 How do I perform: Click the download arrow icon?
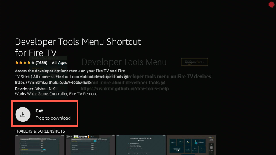tap(23, 115)
